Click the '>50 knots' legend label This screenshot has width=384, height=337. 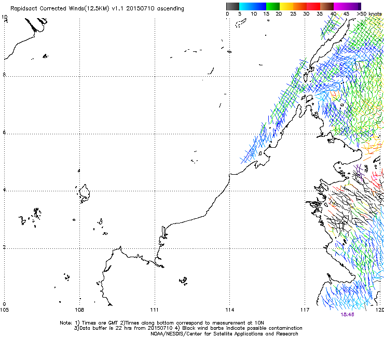(369, 13)
